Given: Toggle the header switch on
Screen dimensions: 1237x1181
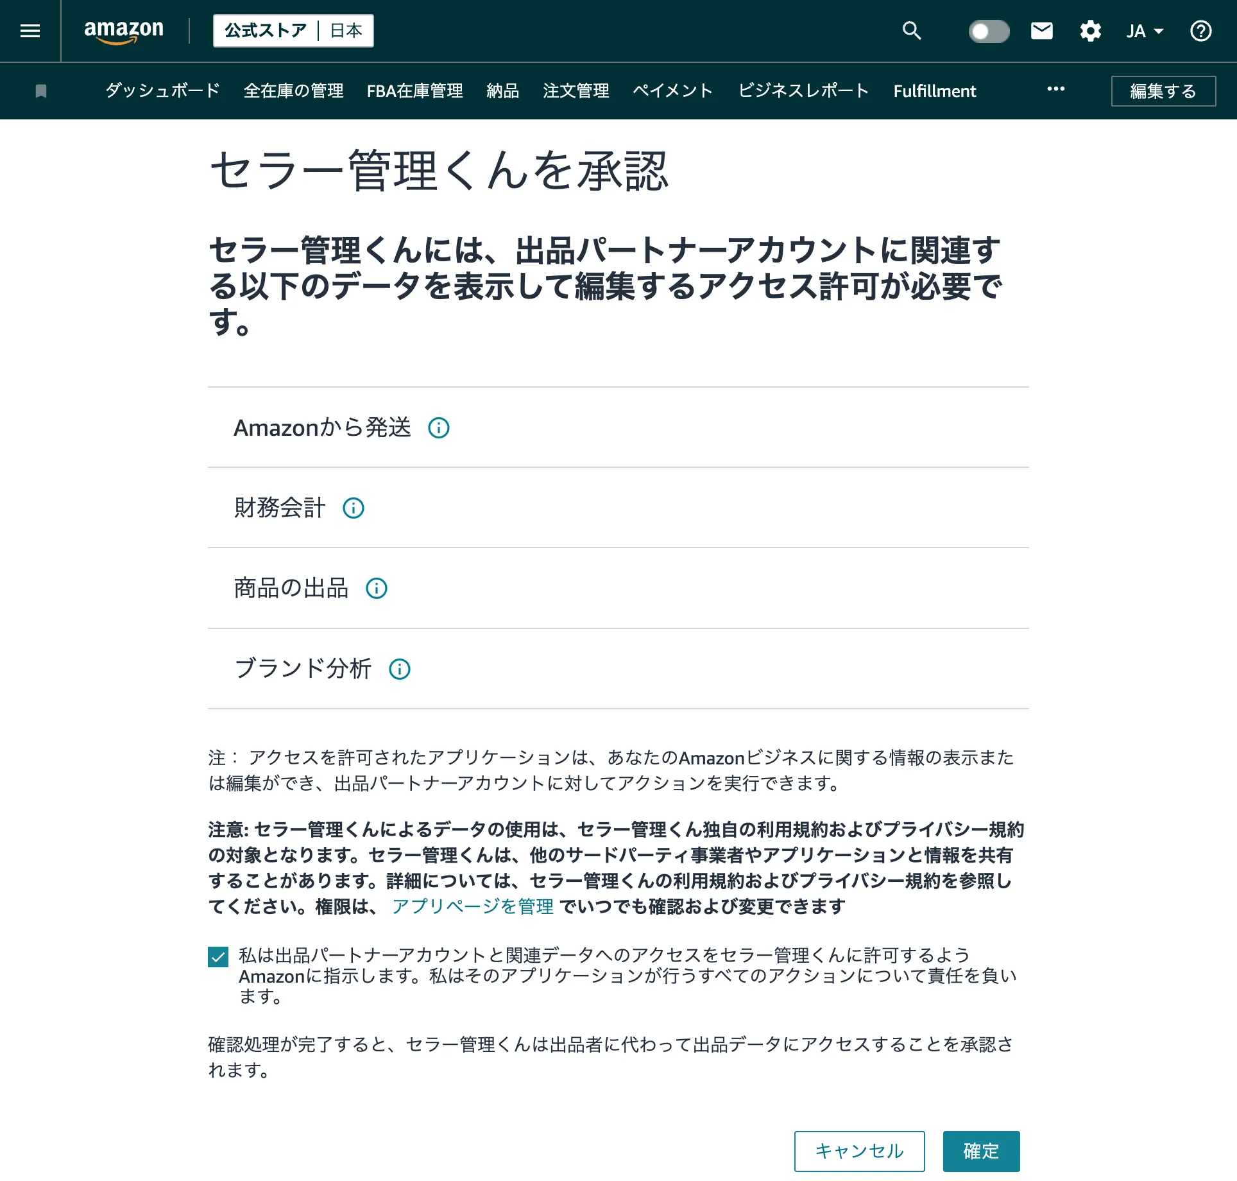Looking at the screenshot, I should coord(989,31).
